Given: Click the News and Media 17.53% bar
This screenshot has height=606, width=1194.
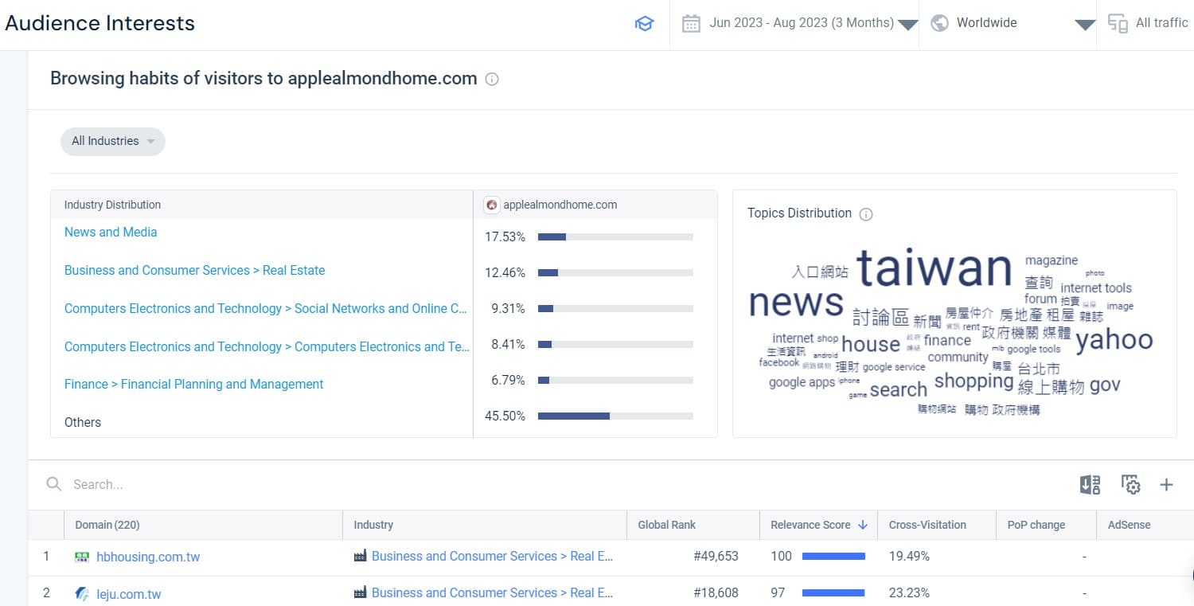Looking at the screenshot, I should [x=615, y=237].
